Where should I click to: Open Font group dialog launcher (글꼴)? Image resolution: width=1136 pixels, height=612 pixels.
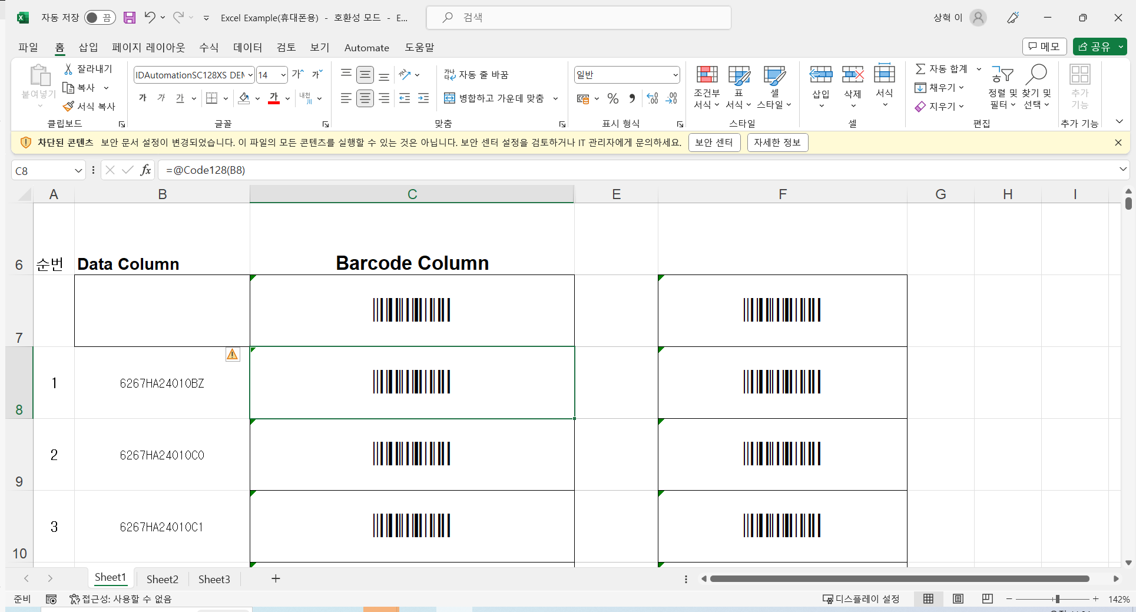tap(326, 124)
